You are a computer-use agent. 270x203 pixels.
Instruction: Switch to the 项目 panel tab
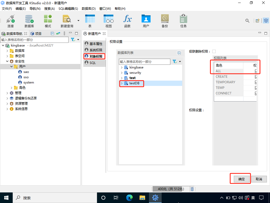tap(36, 34)
